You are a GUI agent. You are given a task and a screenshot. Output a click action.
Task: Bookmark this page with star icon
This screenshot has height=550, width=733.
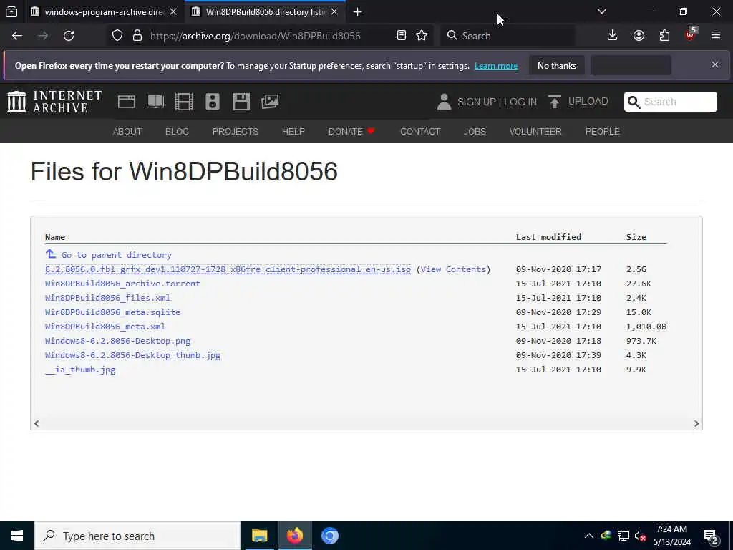(x=422, y=36)
